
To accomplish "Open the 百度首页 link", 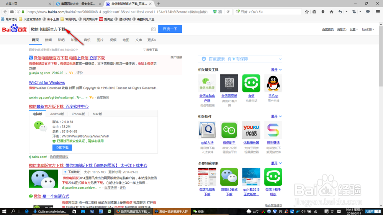I will coord(328,29).
